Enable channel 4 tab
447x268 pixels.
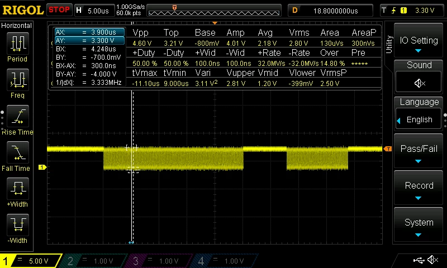click(x=225, y=261)
